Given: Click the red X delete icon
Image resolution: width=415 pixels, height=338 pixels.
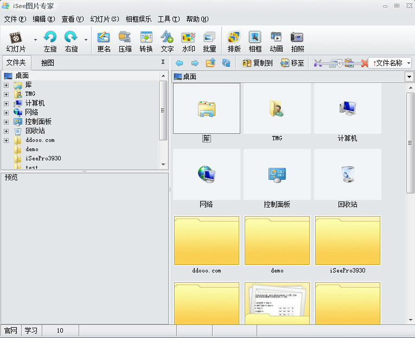Looking at the screenshot, I should coord(365,63).
